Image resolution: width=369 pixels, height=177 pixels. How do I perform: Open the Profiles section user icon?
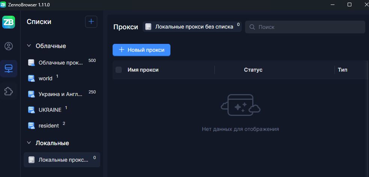tap(9, 46)
